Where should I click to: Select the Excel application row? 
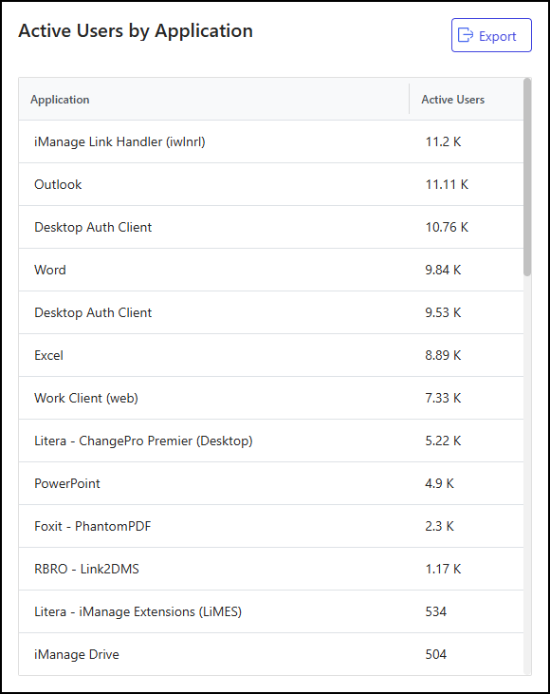pyautogui.click(x=271, y=355)
